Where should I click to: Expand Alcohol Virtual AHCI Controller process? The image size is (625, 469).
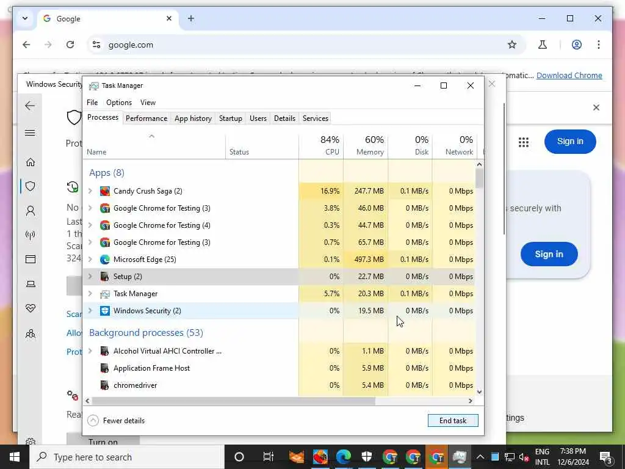click(x=90, y=351)
